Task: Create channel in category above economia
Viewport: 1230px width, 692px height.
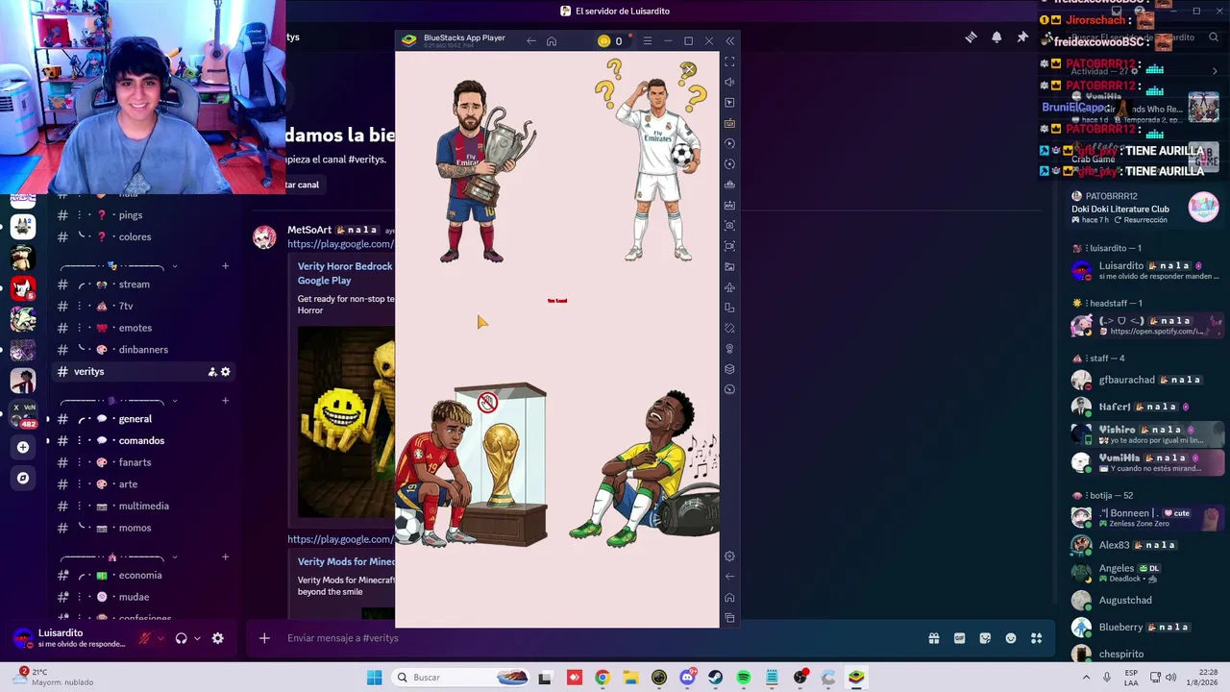Action: pyautogui.click(x=225, y=557)
